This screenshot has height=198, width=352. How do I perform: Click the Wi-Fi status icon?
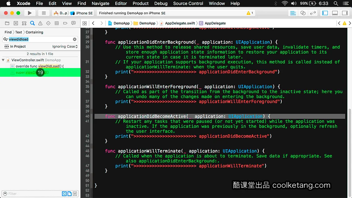[x=285, y=3]
